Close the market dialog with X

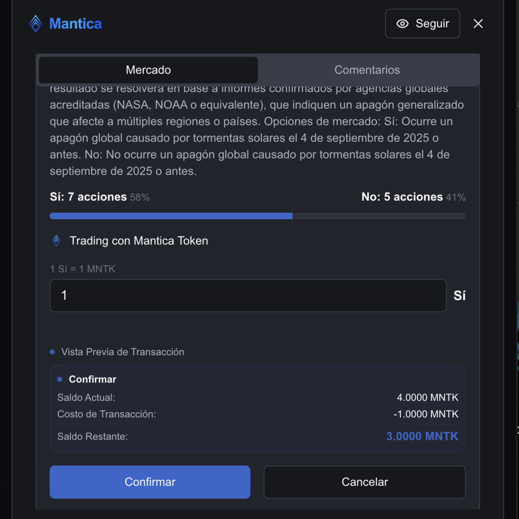[x=478, y=24]
